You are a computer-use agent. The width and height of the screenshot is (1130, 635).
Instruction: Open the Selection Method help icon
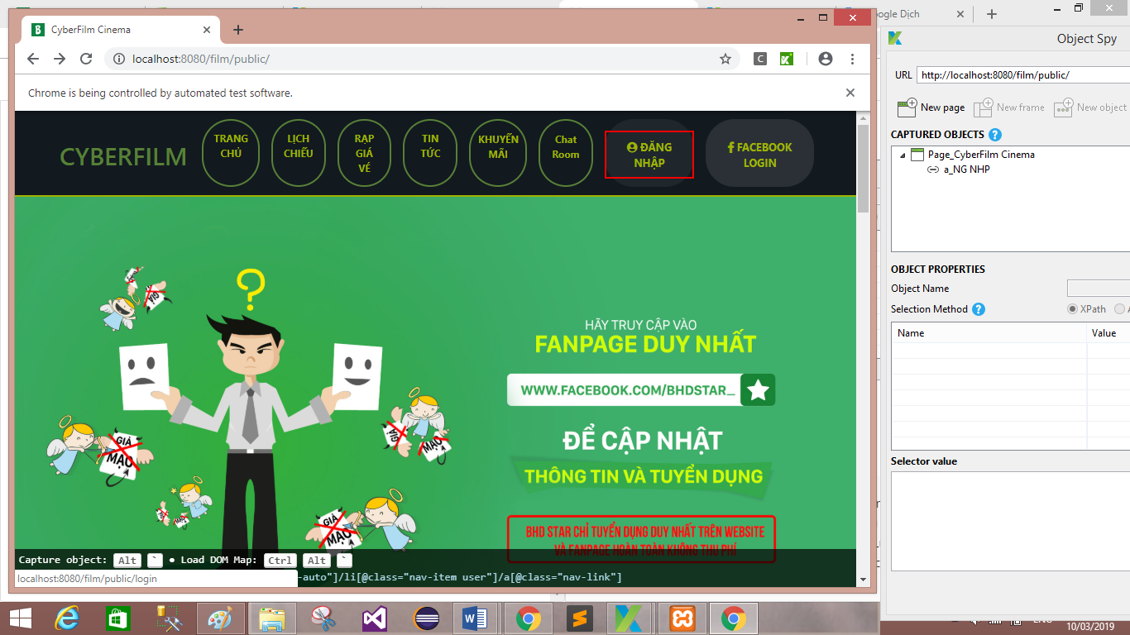(x=979, y=309)
